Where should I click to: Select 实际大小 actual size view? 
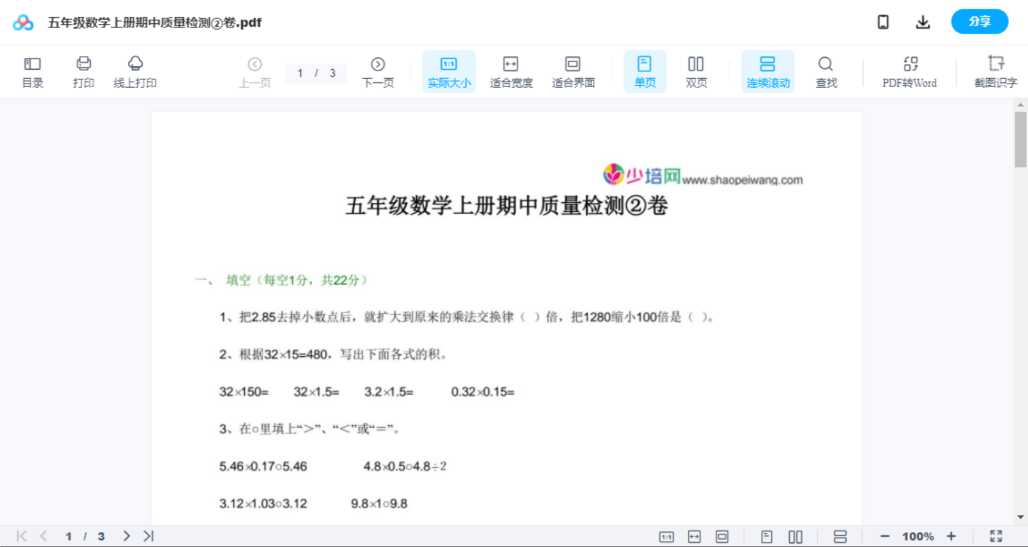[449, 71]
